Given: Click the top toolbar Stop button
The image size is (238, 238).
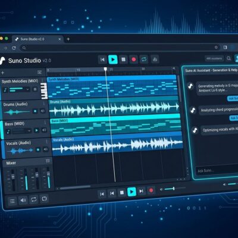Looking at the screenshot, I should (123, 59).
